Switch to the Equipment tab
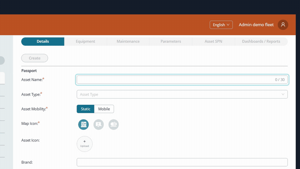This screenshot has height=169, width=300. click(x=85, y=41)
